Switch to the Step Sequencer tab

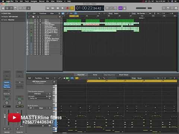(x=109, y=75)
